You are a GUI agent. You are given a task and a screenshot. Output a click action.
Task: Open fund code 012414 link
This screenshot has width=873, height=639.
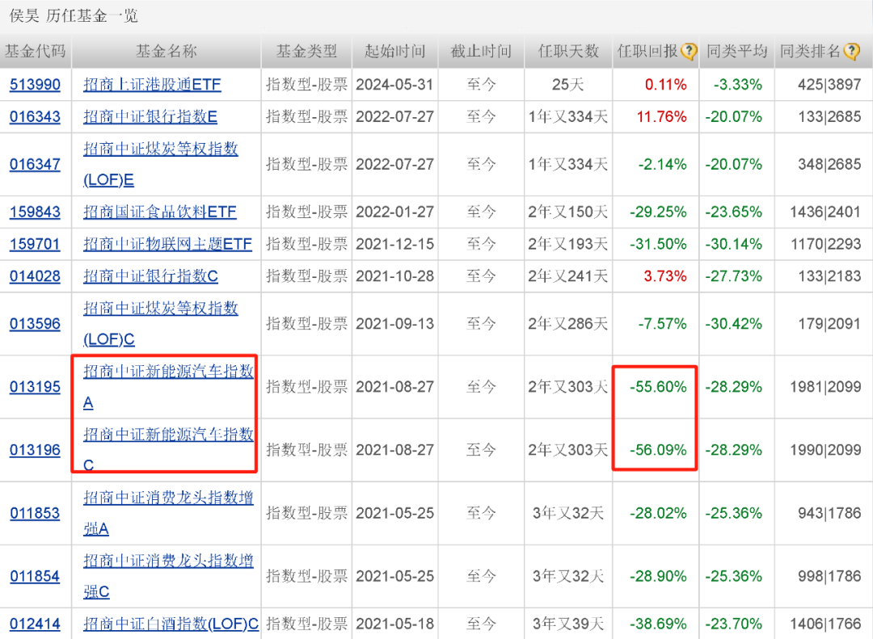pyautogui.click(x=35, y=624)
